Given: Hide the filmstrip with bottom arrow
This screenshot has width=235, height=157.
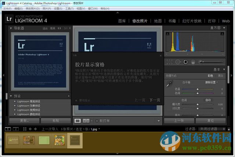Looking at the screenshot, I should [117, 154].
